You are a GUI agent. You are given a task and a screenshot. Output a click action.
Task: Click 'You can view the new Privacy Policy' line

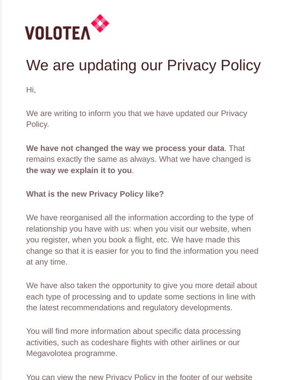coord(139,377)
